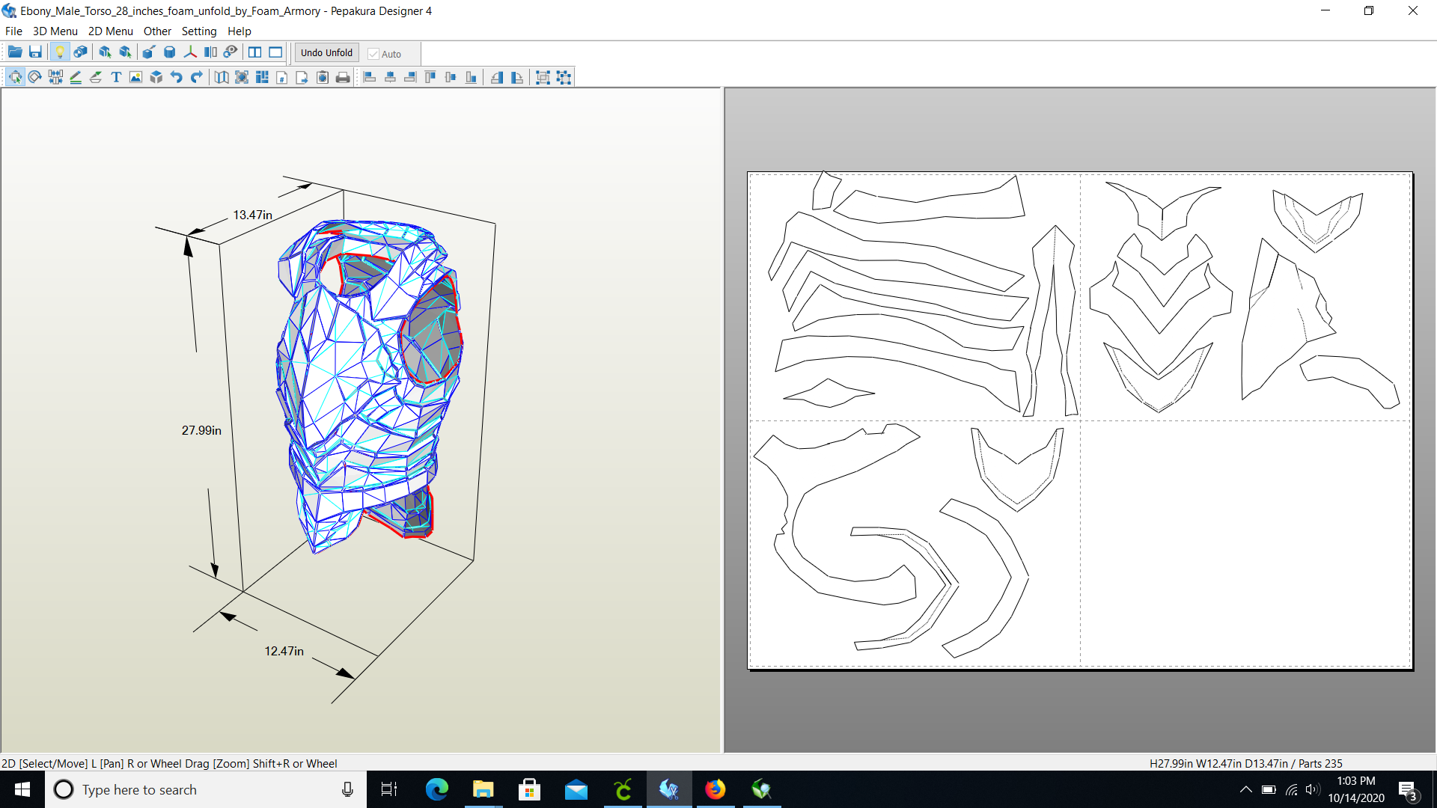
Task: Click the Print icon
Action: pyautogui.click(x=343, y=77)
